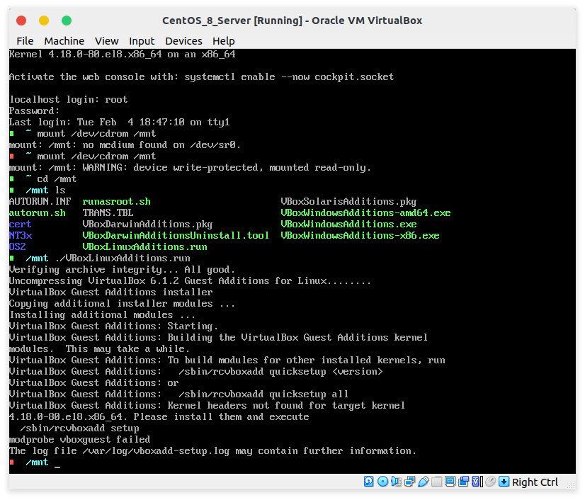Open the Input menu
Screen dimensions: 585x500
142,40
